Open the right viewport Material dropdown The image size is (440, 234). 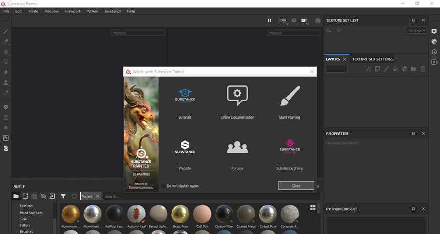coord(294,33)
